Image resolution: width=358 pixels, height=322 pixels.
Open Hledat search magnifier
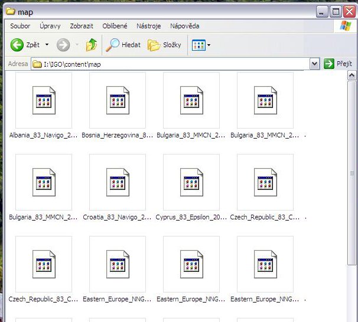112,45
